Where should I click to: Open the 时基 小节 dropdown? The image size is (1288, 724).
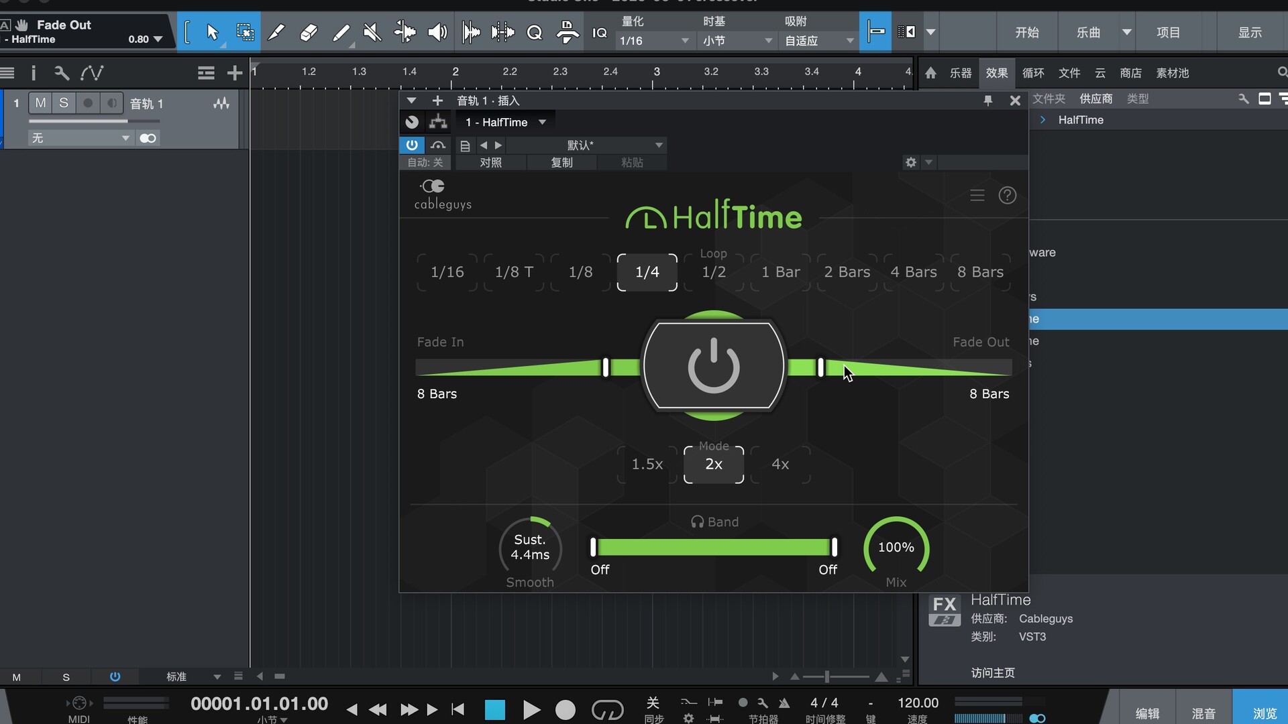point(737,41)
